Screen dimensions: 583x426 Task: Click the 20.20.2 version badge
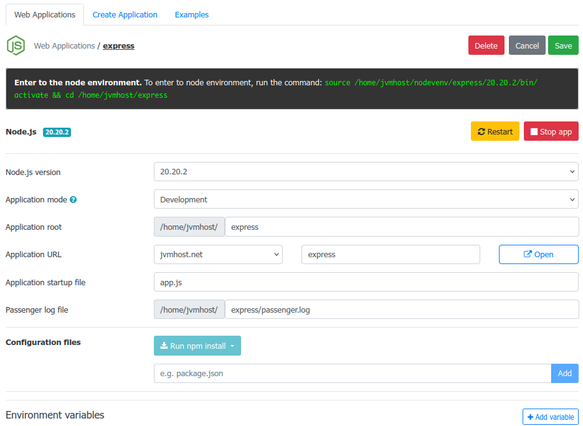pos(57,132)
